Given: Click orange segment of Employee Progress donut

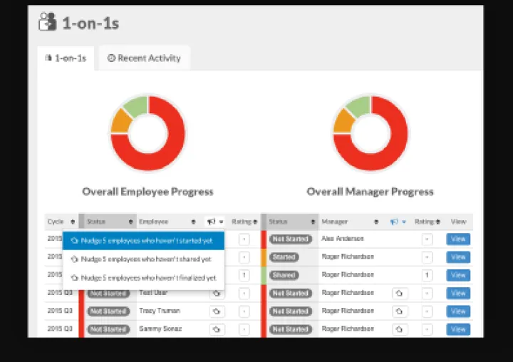Looking at the screenshot, I should 120,122.
